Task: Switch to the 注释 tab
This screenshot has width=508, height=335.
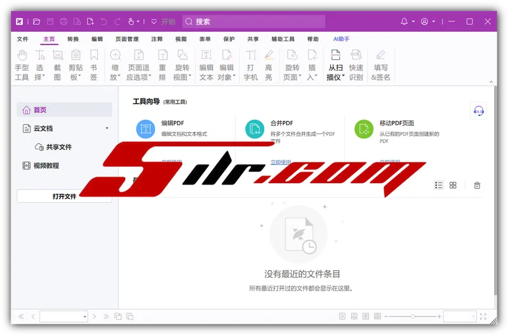Action: (157, 39)
